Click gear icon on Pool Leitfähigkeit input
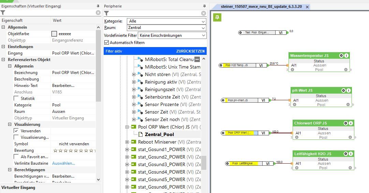The image size is (369, 193). click(227, 163)
